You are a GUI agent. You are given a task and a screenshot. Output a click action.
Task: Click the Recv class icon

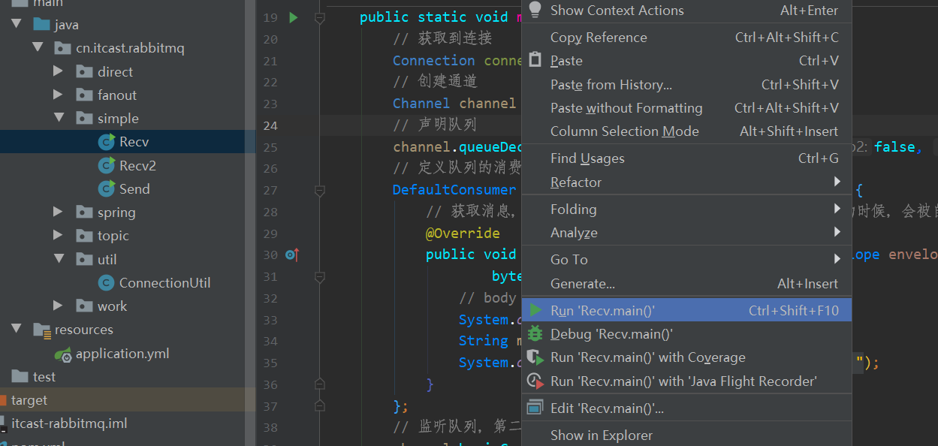point(106,142)
